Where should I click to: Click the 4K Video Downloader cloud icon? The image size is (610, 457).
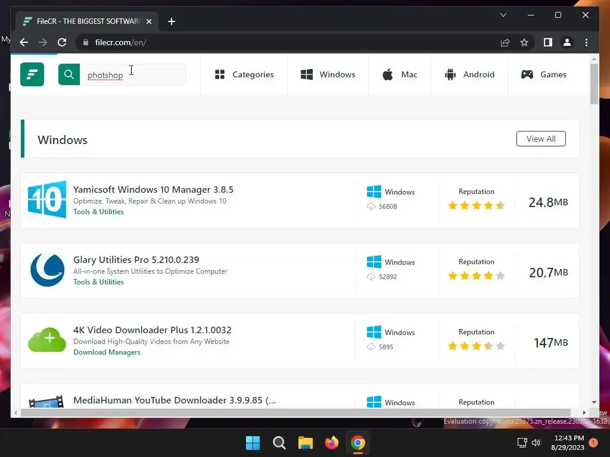click(47, 340)
